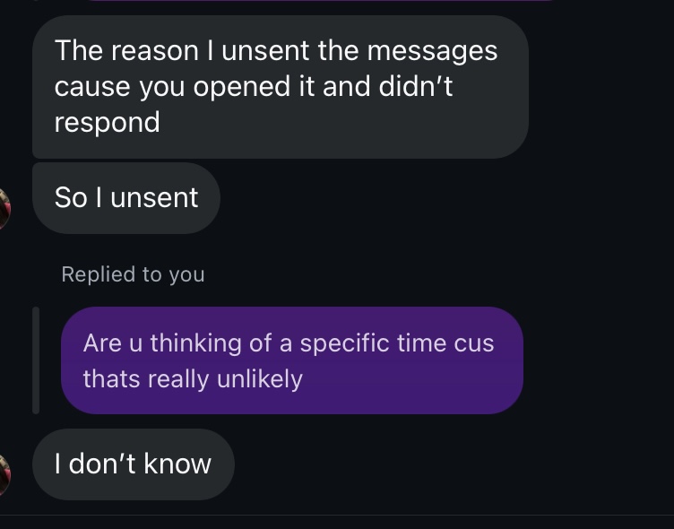Click the vertical reply indicator bar beside quoted message
Screen dimensions: 674x529
click(x=36, y=360)
